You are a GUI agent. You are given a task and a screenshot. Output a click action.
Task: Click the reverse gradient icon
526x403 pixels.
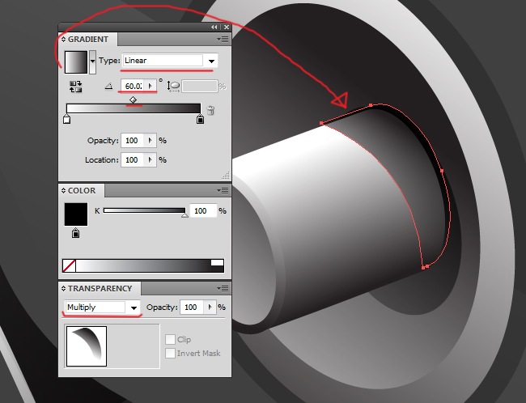coord(76,87)
